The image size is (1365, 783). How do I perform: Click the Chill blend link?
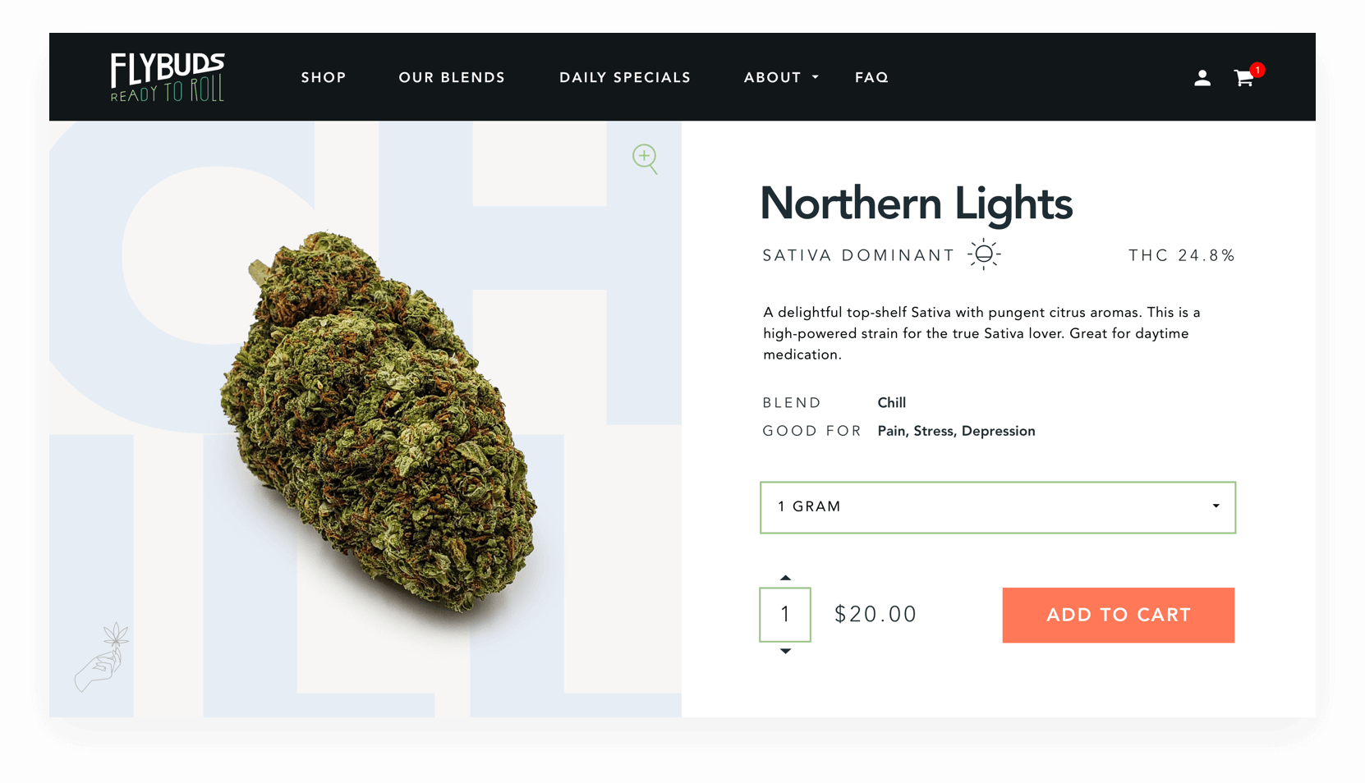click(891, 403)
